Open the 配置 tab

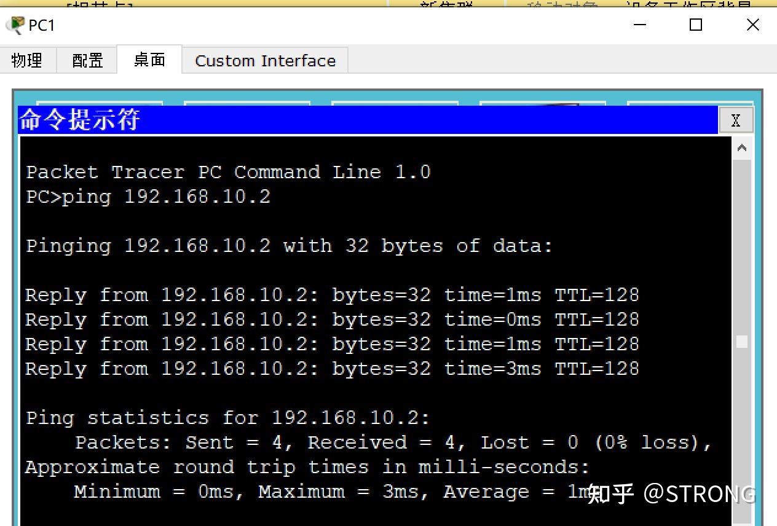87,60
